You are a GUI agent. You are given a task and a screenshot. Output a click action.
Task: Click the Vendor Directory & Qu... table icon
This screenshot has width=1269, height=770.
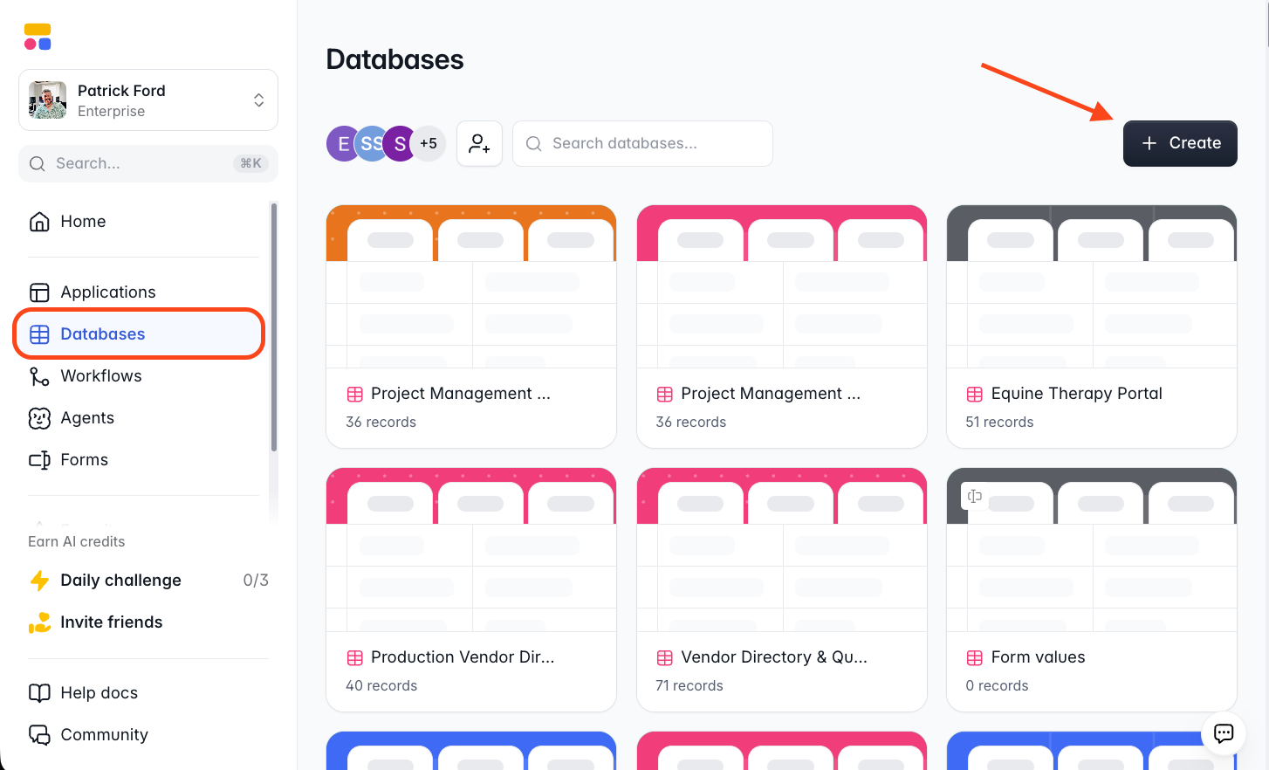(665, 658)
